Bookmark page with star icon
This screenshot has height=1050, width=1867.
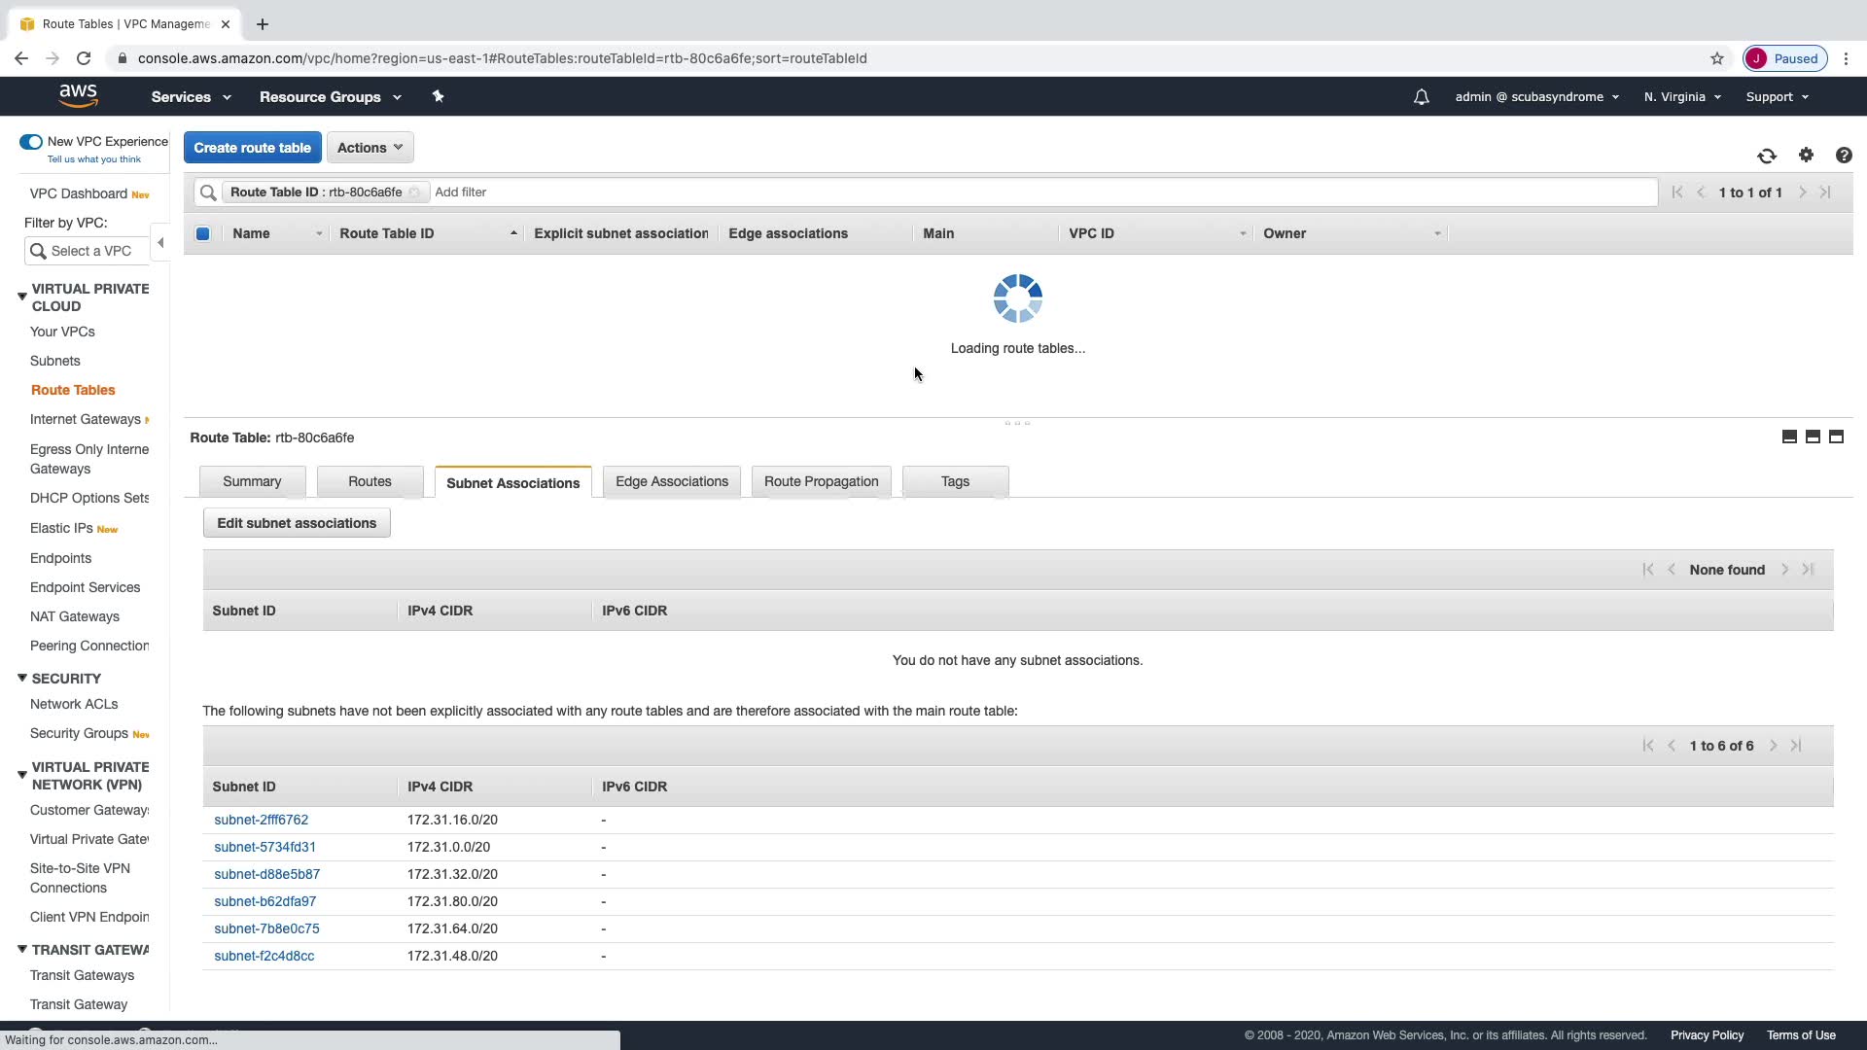(x=1717, y=58)
